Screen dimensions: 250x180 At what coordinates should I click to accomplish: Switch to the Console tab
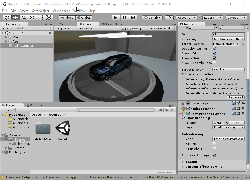(34, 105)
